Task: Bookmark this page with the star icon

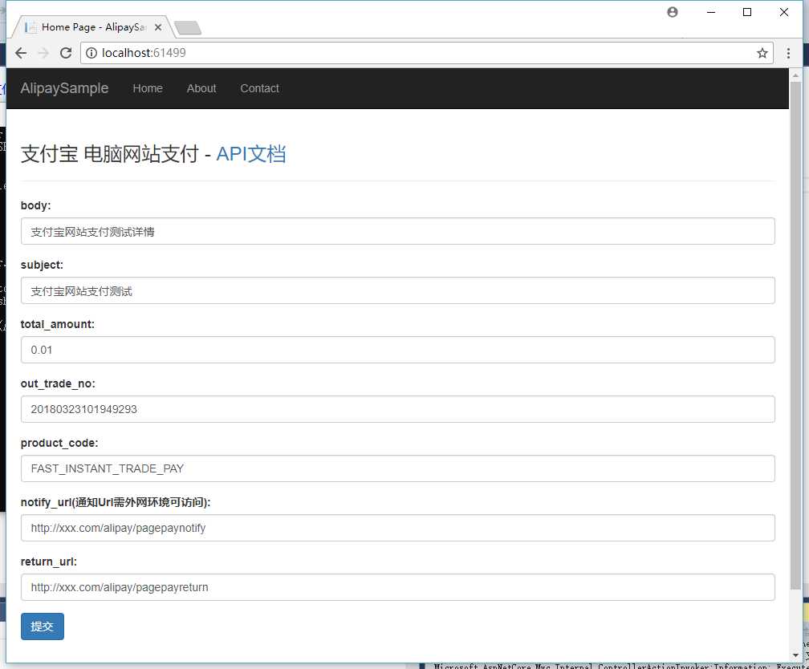Action: pos(762,53)
